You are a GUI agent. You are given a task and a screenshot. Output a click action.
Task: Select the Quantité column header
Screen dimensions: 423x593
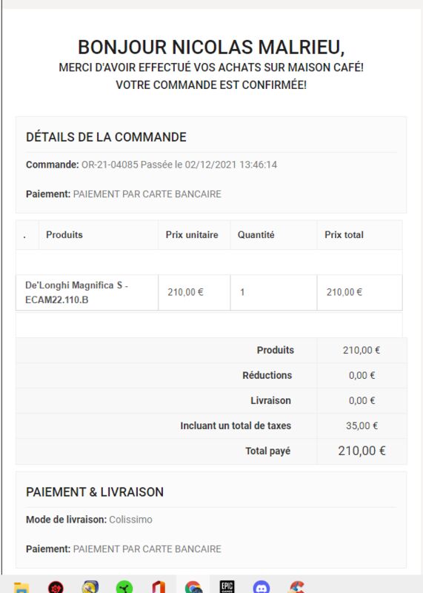[256, 234]
